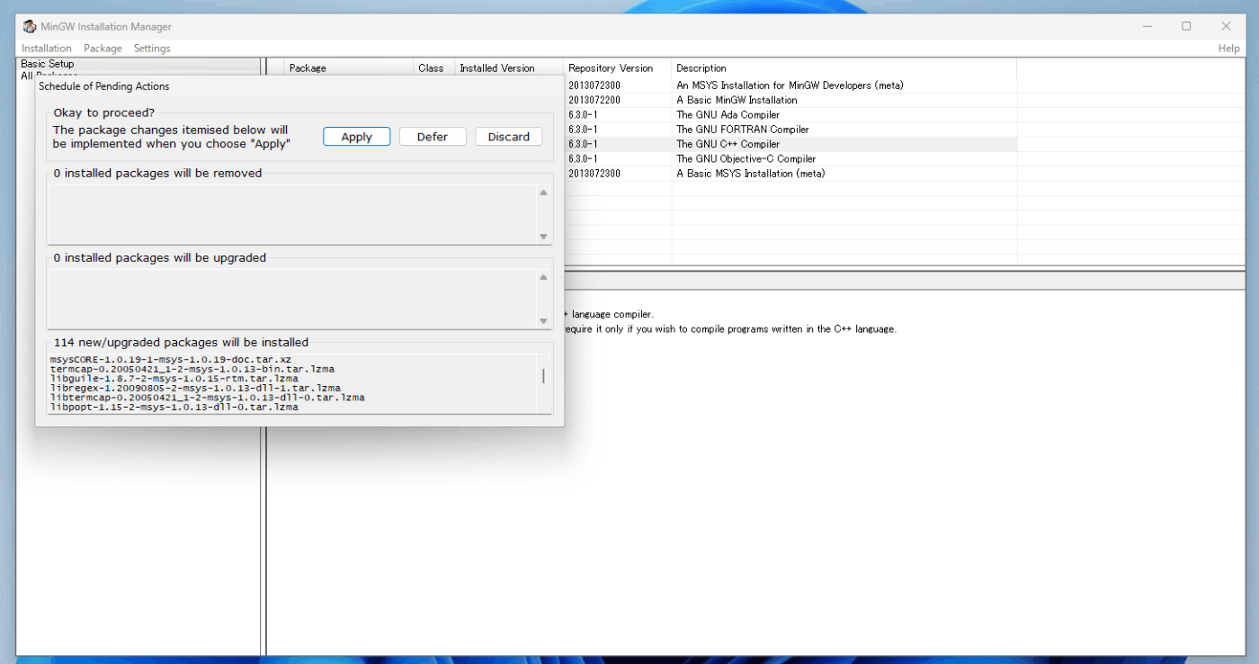Select Basic Setup in the left tree
The image size is (1259, 664).
pyautogui.click(x=48, y=64)
